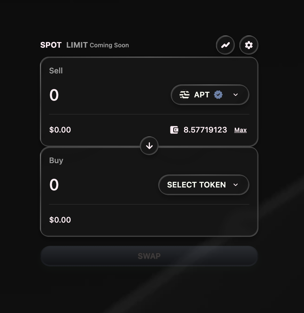Click the Buy section's $0.00 value

click(x=60, y=220)
